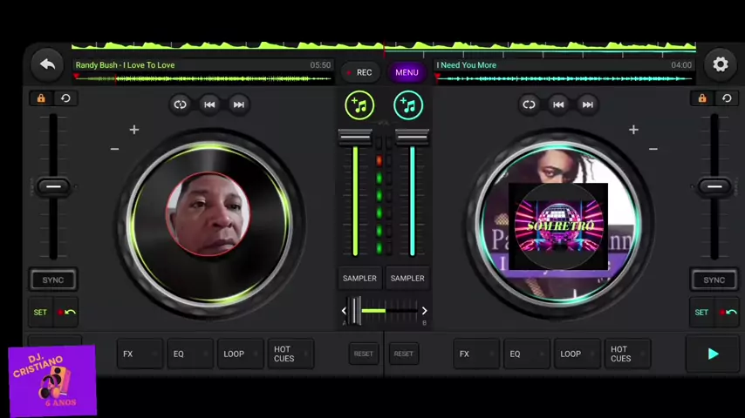Open right deck music library icon

[x=407, y=105]
